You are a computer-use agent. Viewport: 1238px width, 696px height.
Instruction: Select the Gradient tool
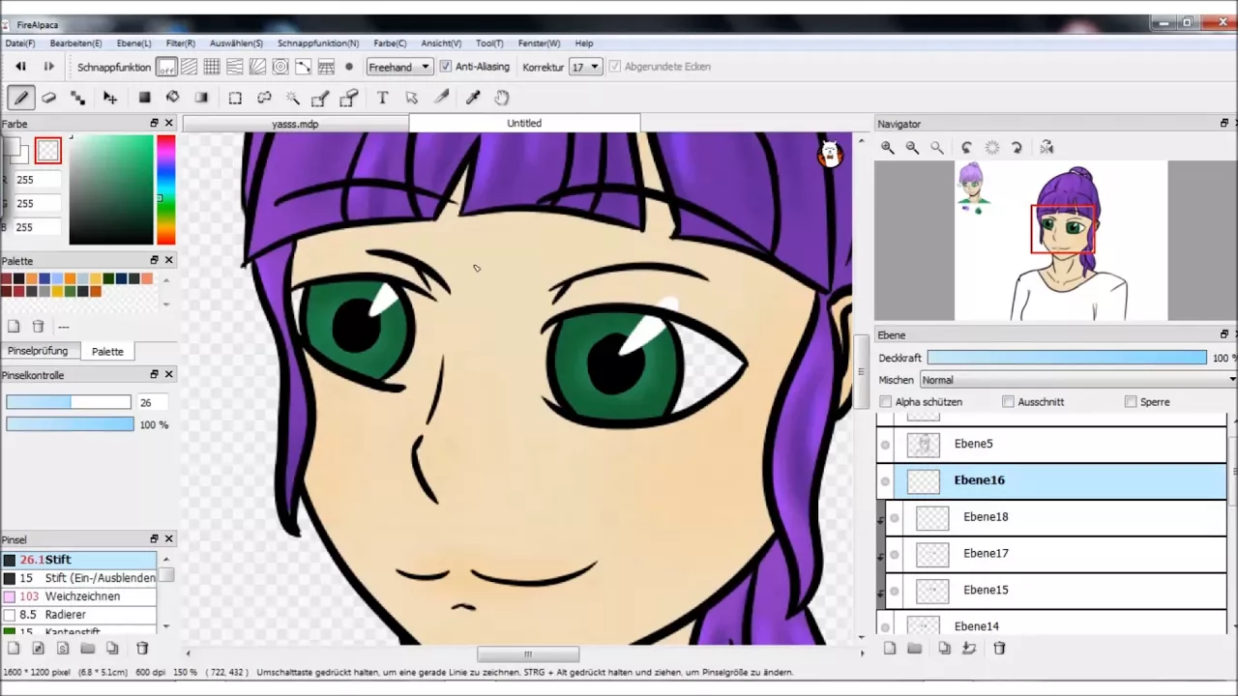click(x=201, y=98)
